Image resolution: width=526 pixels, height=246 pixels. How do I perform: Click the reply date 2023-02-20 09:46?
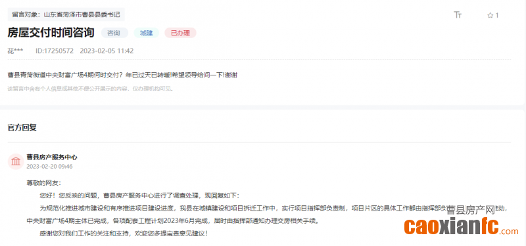(49, 167)
